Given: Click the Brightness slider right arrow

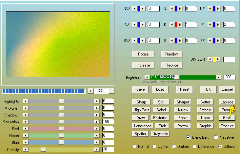Looking at the screenshot, I should (x=218, y=77).
